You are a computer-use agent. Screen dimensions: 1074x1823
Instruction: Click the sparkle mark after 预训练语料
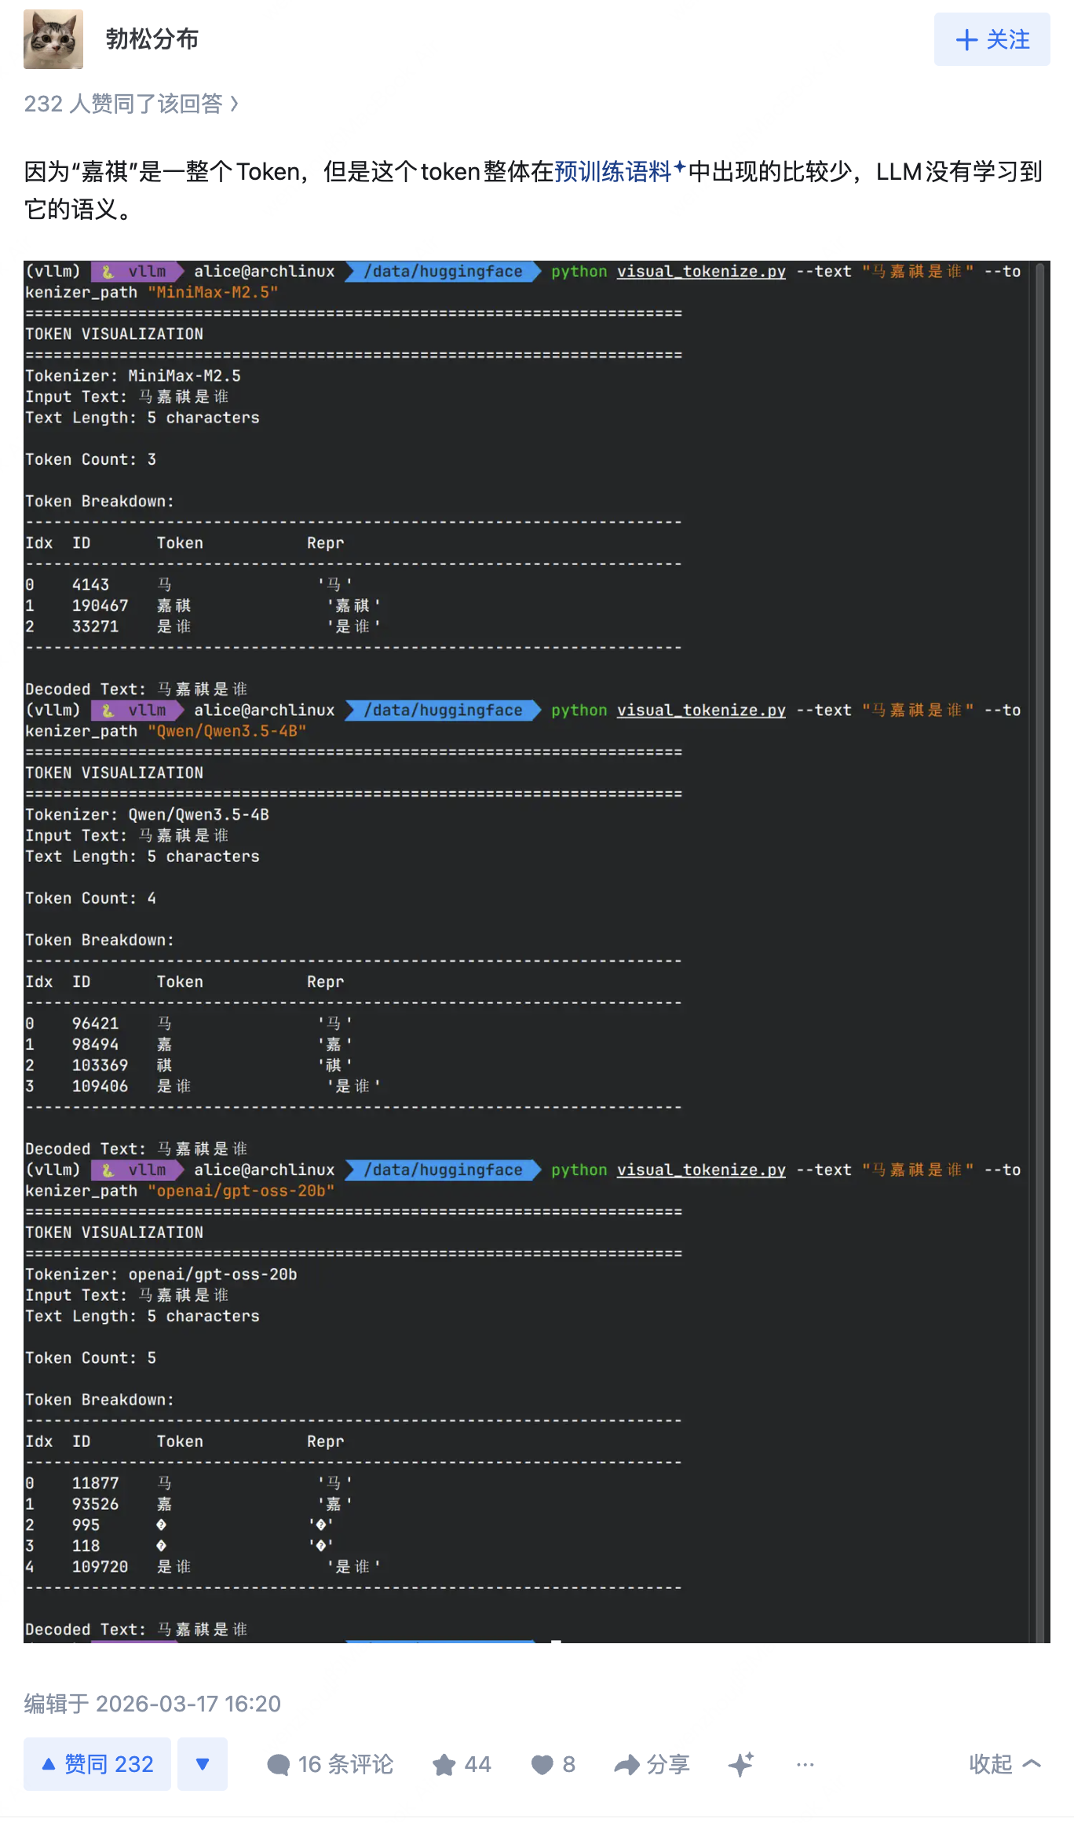[680, 166]
